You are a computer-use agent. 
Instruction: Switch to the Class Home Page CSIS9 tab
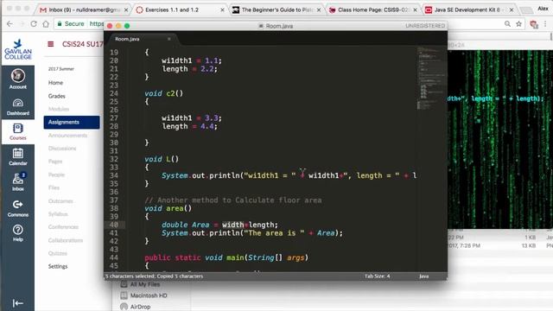click(x=372, y=10)
